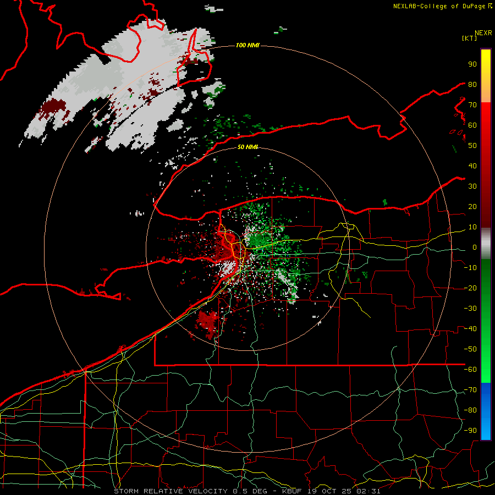Click the 30 value on velocity scale
The width and height of the screenshot is (495, 495).
[x=472, y=186]
